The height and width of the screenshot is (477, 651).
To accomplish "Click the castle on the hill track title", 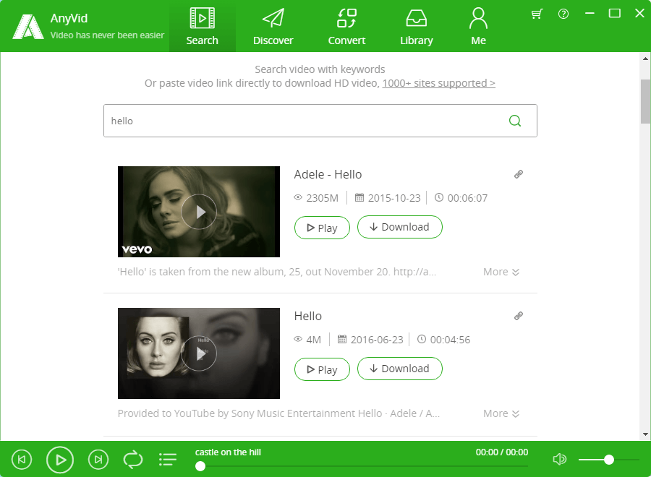I will click(228, 452).
